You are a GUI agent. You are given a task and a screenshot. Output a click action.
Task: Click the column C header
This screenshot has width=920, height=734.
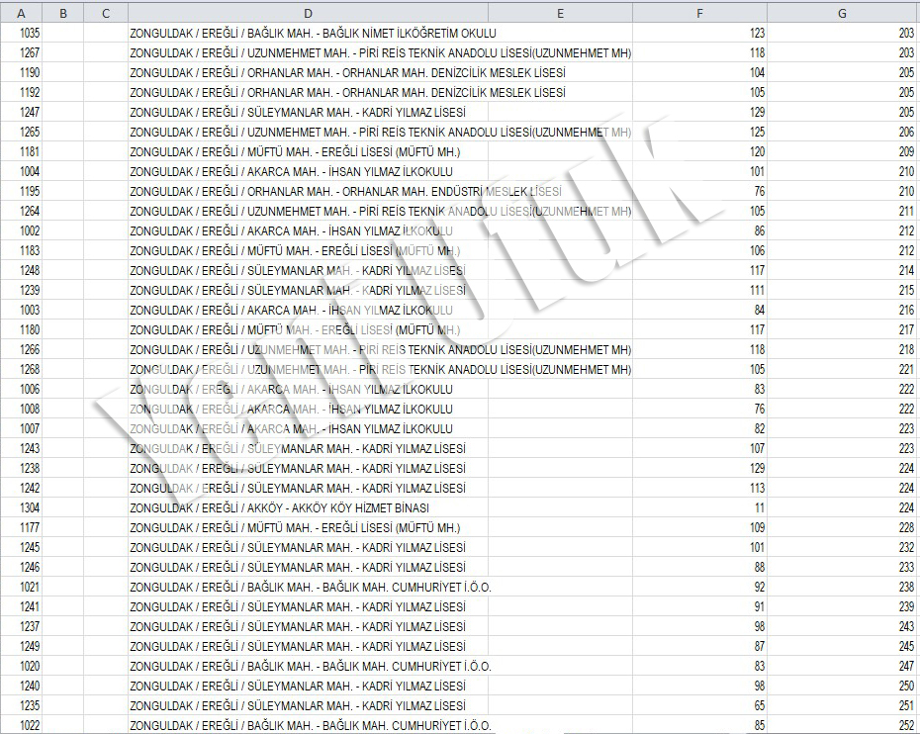tap(105, 13)
